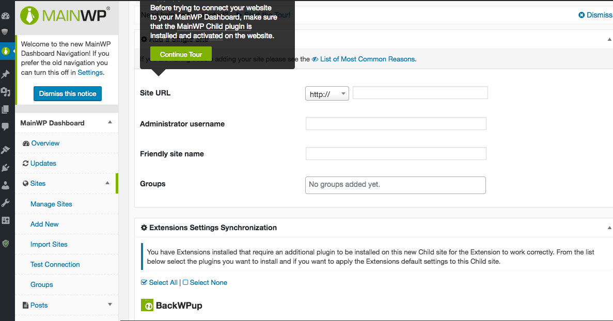Focus the Friendly site name field

click(x=396, y=153)
